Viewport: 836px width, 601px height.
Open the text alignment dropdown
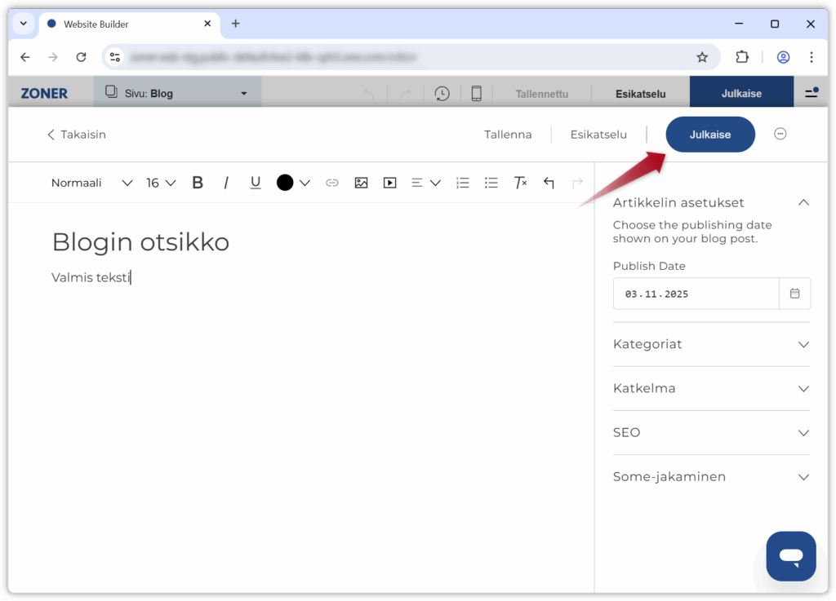[425, 183]
